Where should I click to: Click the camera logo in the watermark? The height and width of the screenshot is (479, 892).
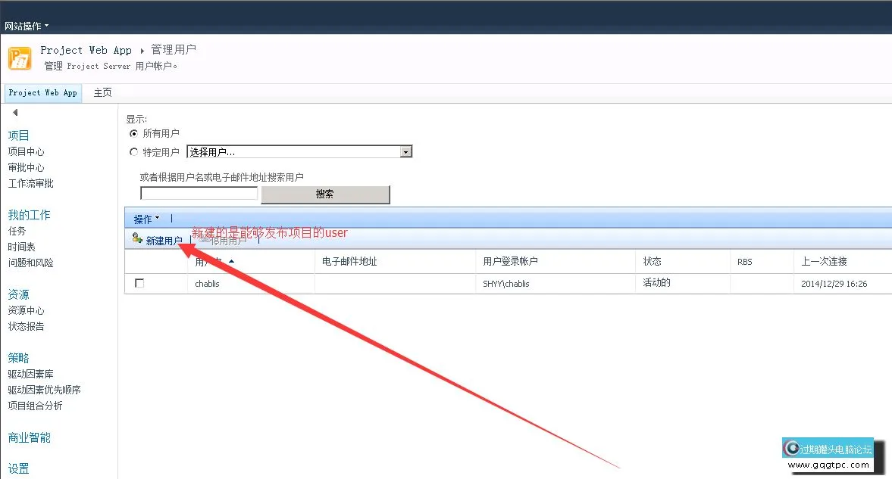pyautogui.click(x=793, y=447)
